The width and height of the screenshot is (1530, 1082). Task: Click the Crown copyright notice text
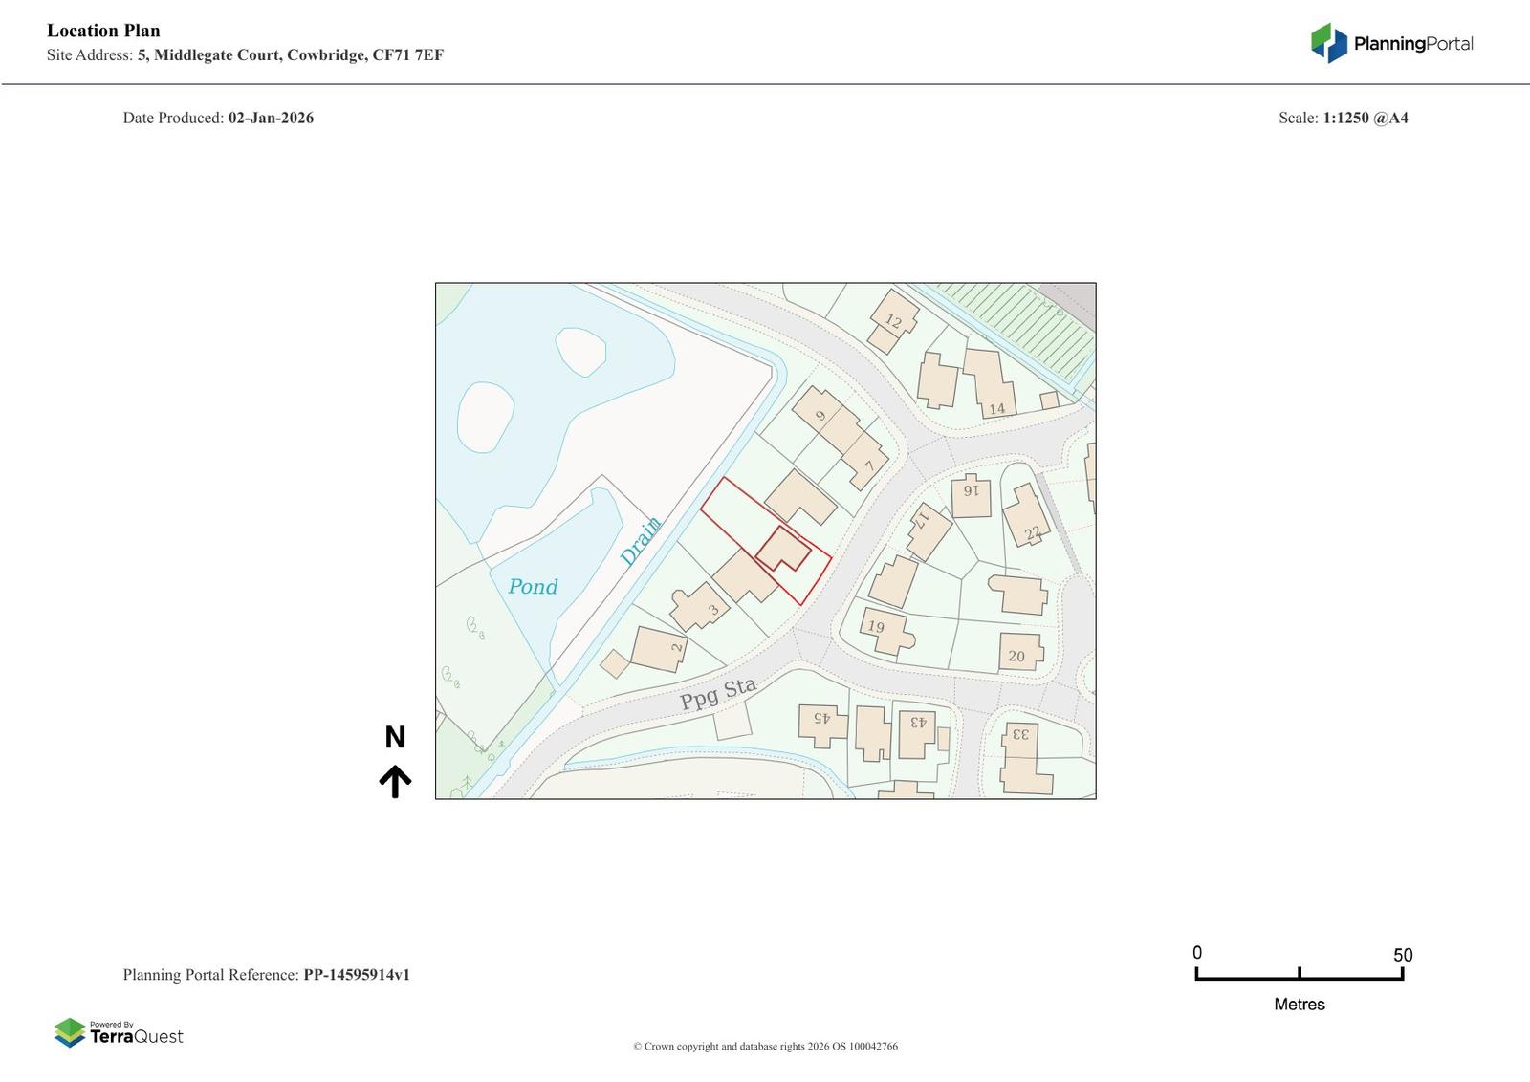coord(765,1047)
